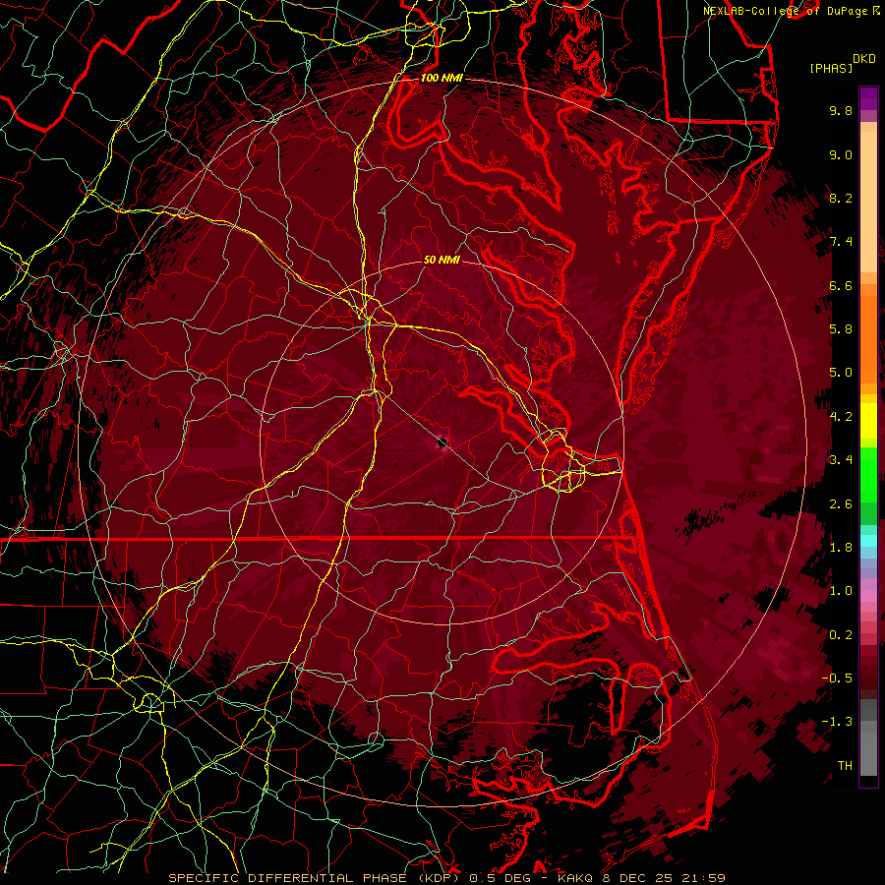Click the 3.4 scale value label
This screenshot has width=885, height=885.
click(841, 460)
